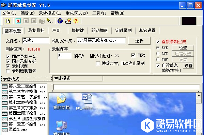
Task: Switch to the 基本设置 tab
Action: click(x=13, y=31)
